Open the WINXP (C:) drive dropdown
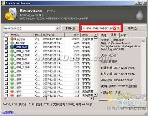This screenshot has width=148, height=116. pyautogui.click(x=57, y=28)
